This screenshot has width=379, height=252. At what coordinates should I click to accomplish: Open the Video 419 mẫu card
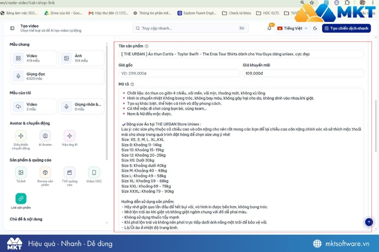coord(33,58)
